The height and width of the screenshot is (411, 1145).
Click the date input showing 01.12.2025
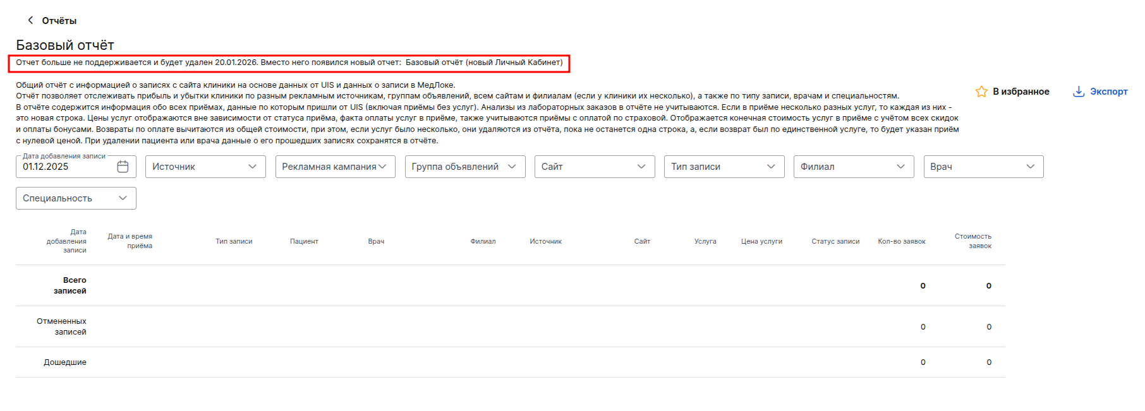pyautogui.click(x=63, y=167)
